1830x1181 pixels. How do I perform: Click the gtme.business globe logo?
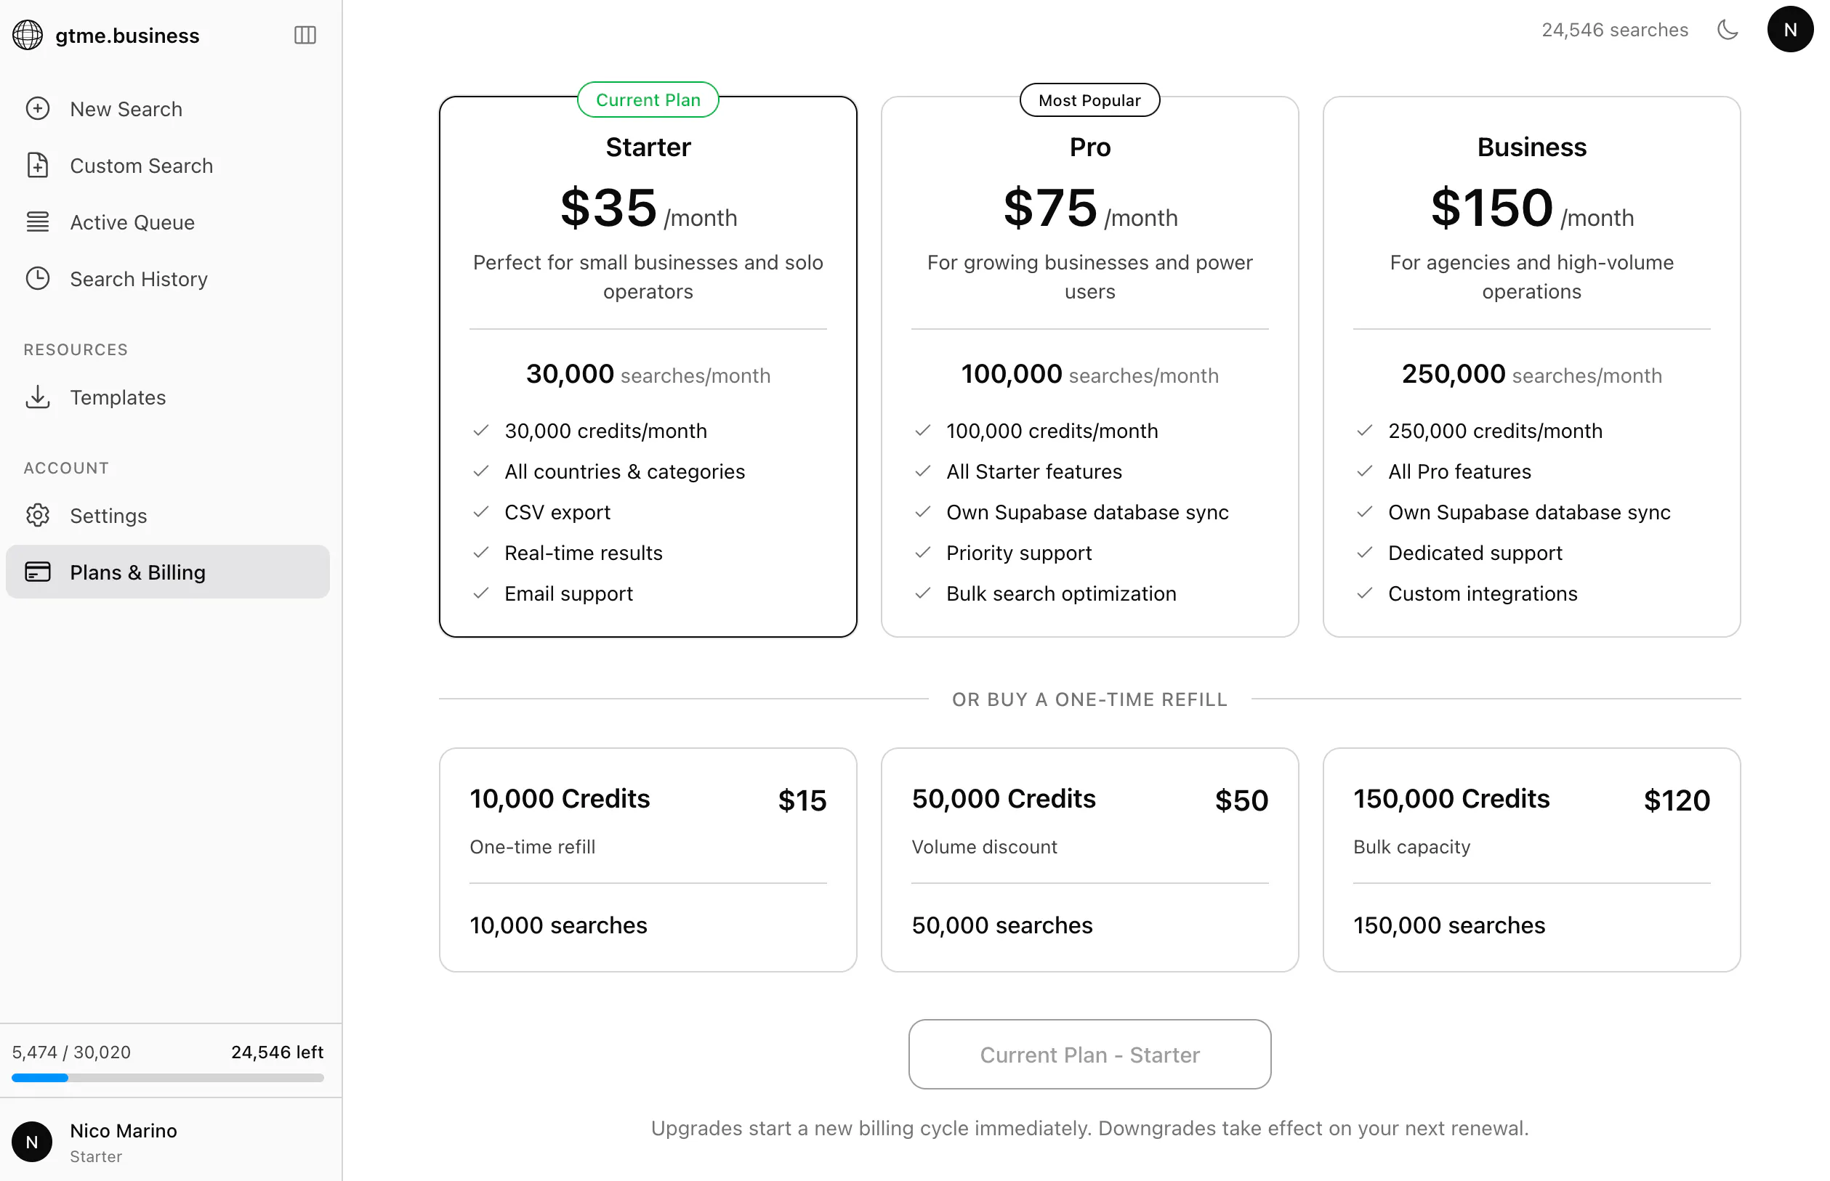[28, 36]
